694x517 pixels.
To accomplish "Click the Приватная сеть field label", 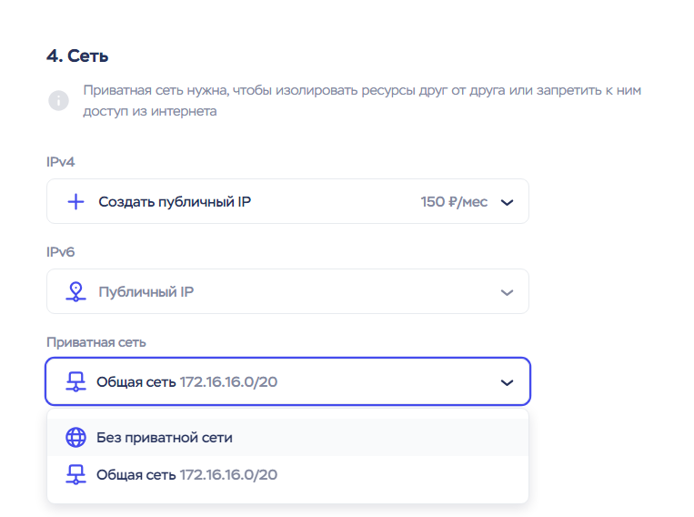I will (x=96, y=342).
